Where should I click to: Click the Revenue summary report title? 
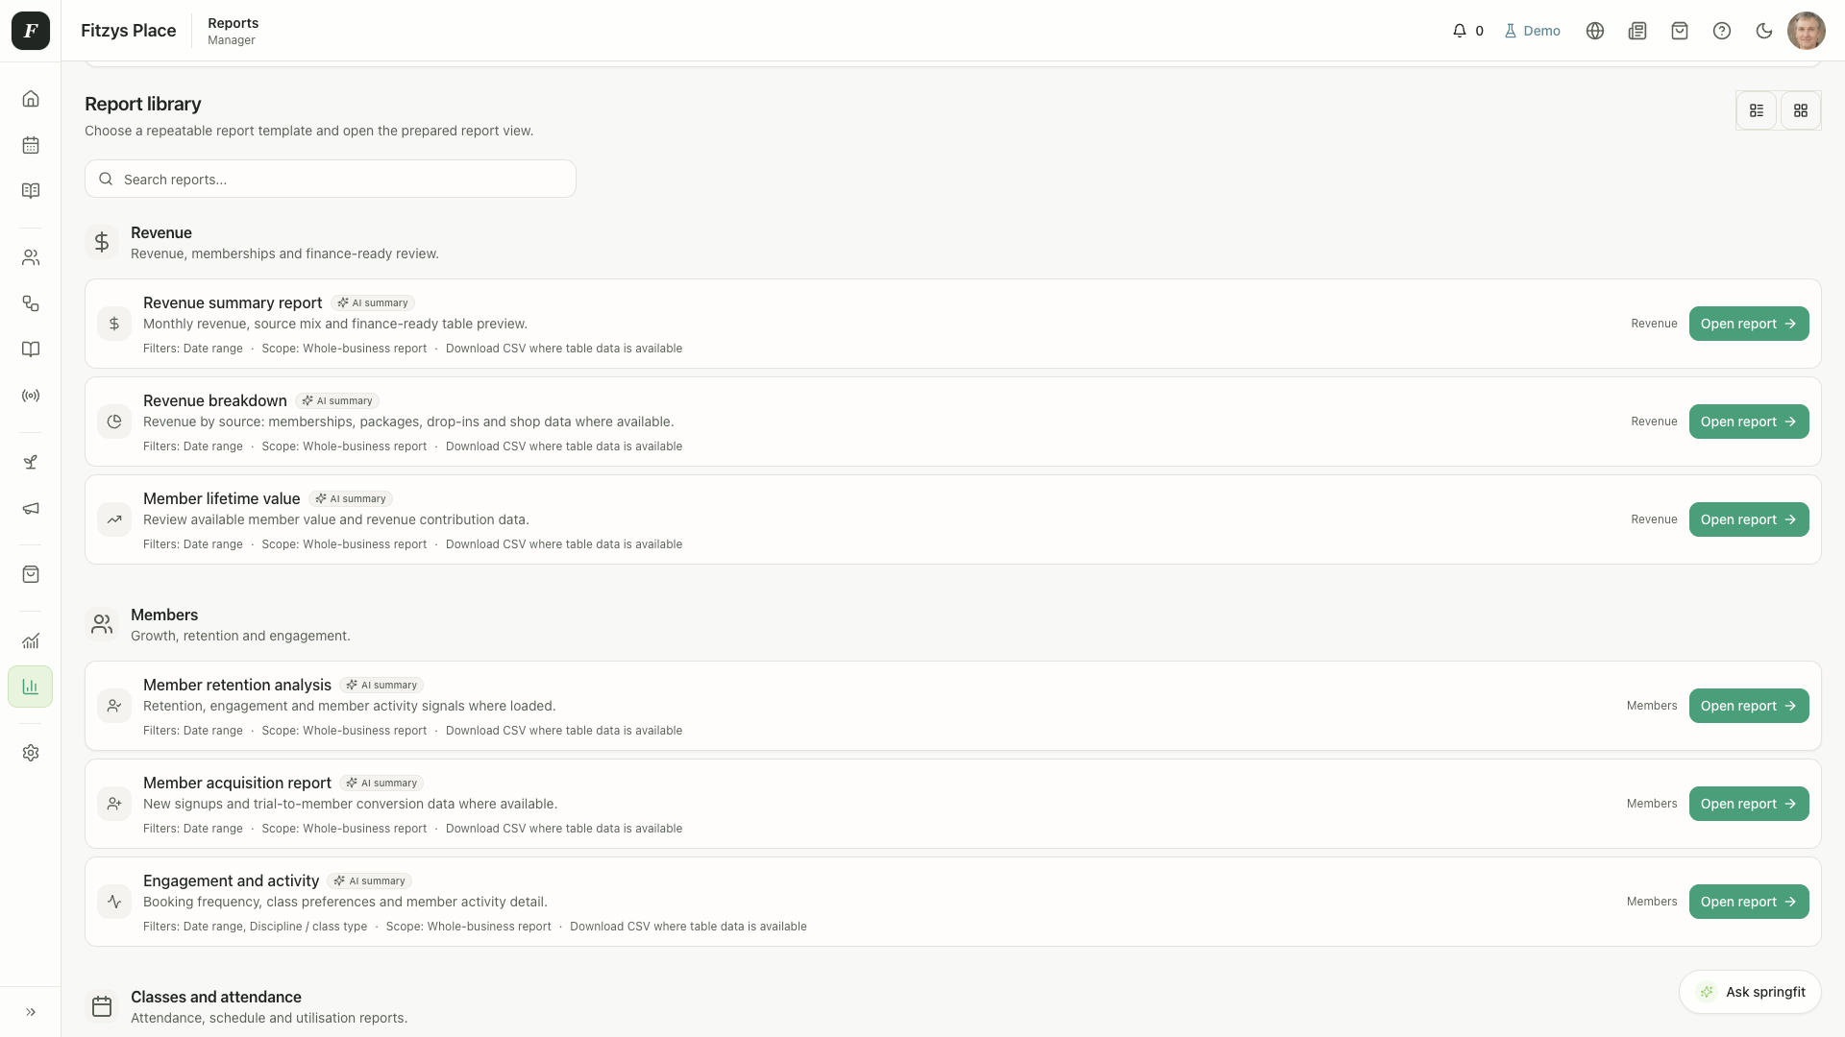tap(233, 303)
